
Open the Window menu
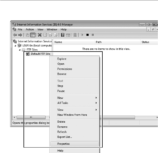(x=52, y=30)
